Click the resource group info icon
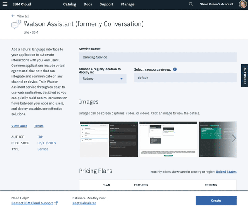248x210 pixels. pyautogui.click(x=175, y=69)
